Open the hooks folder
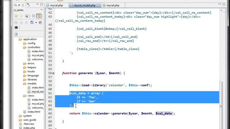 (x=31, y=72)
